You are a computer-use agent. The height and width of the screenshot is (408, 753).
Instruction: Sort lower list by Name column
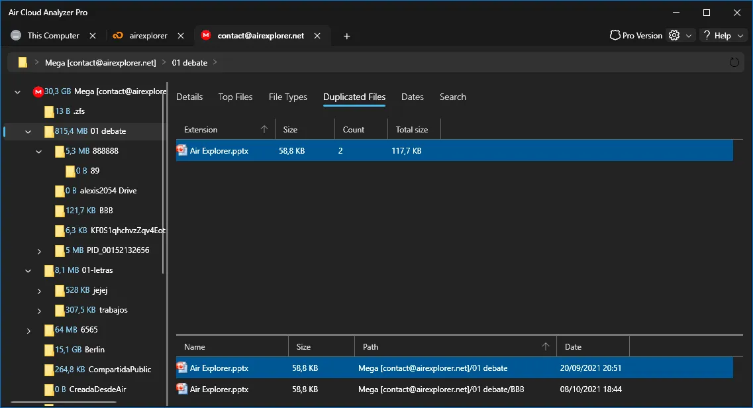pos(232,346)
